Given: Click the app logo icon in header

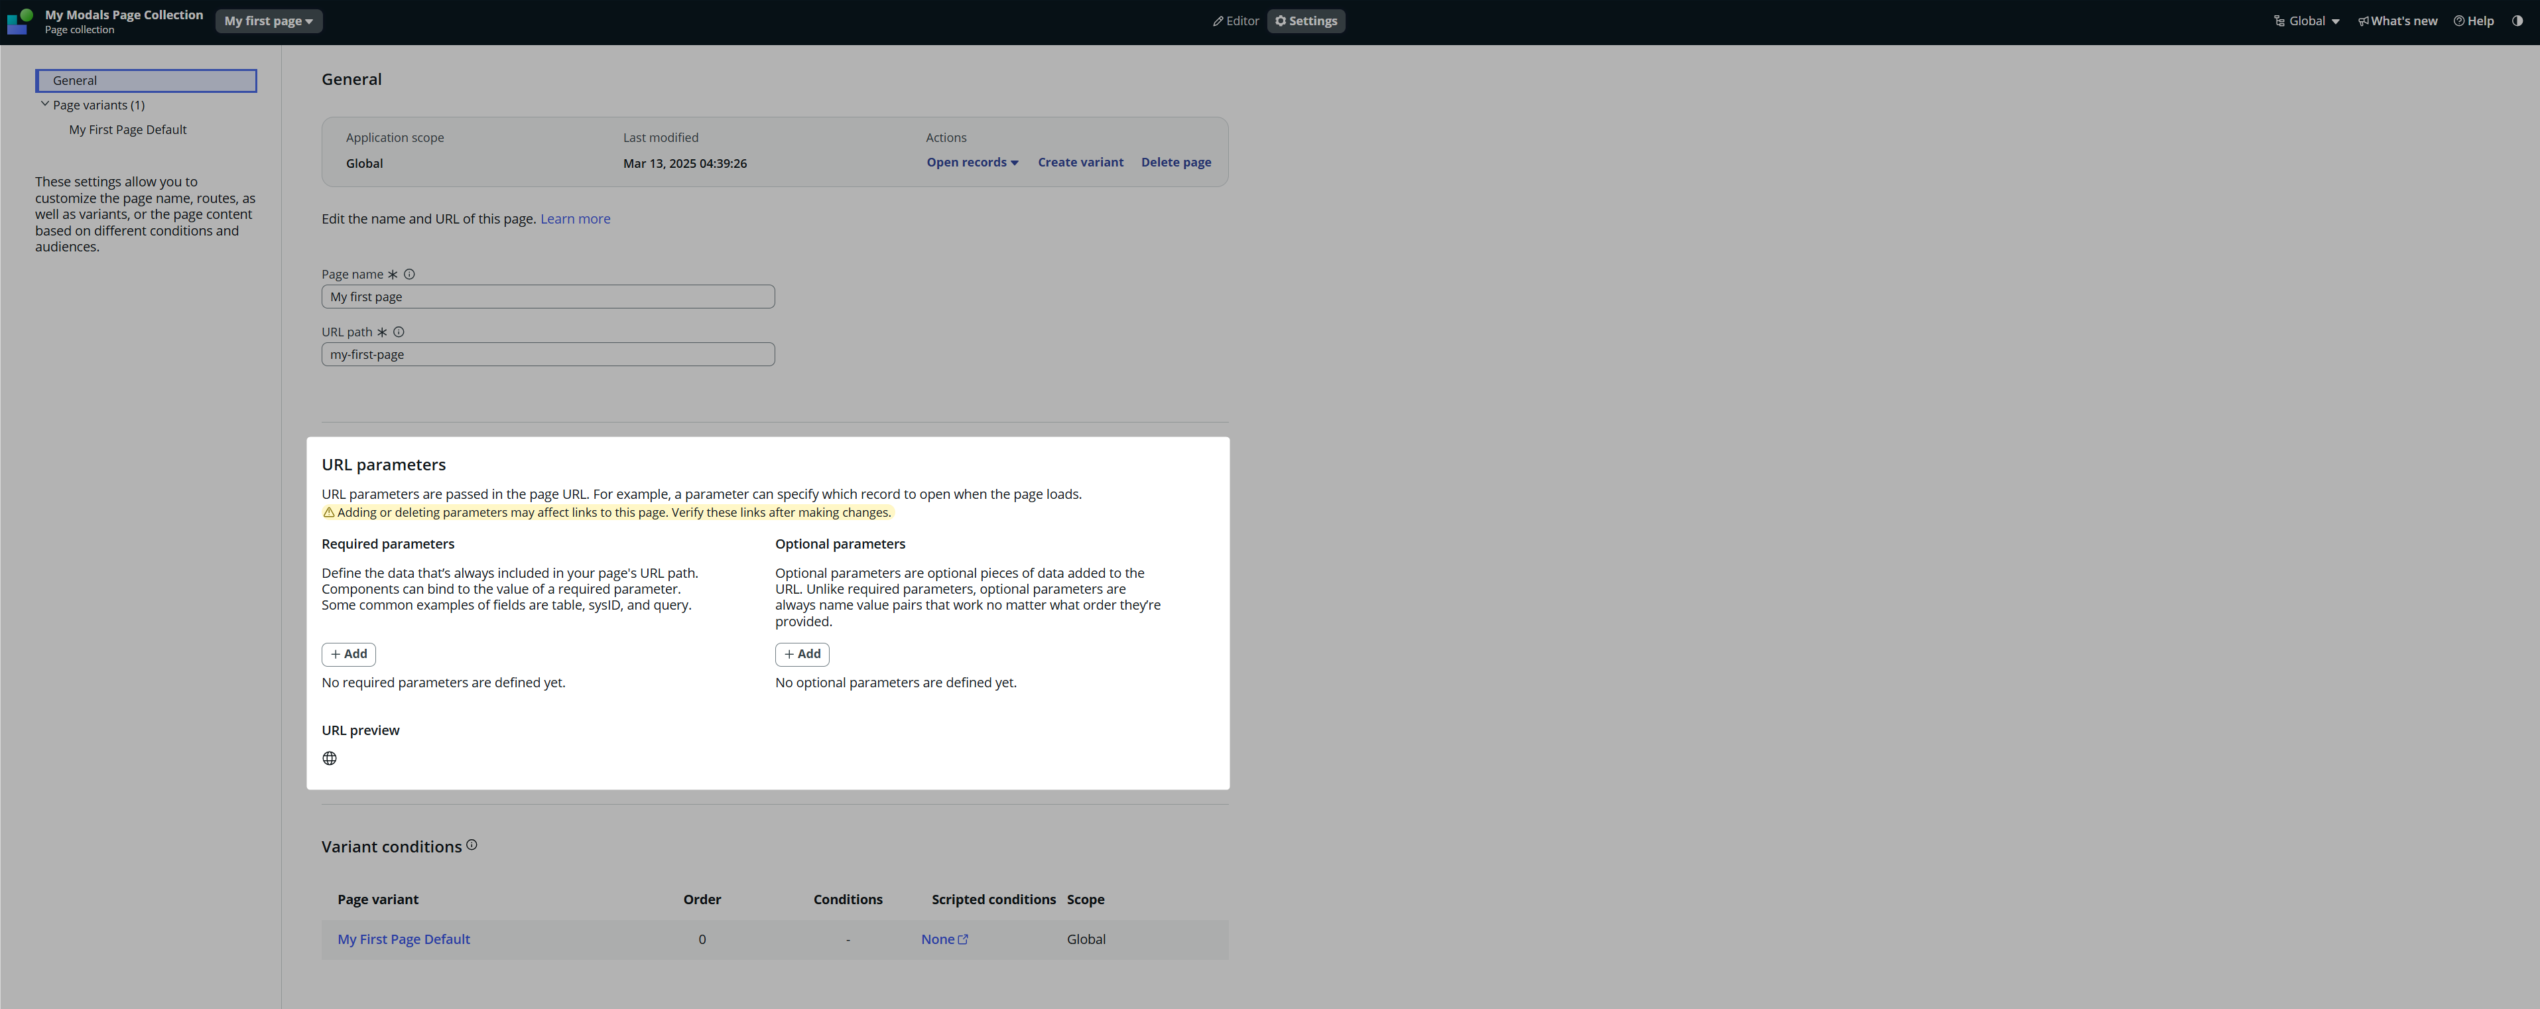Looking at the screenshot, I should [x=20, y=21].
